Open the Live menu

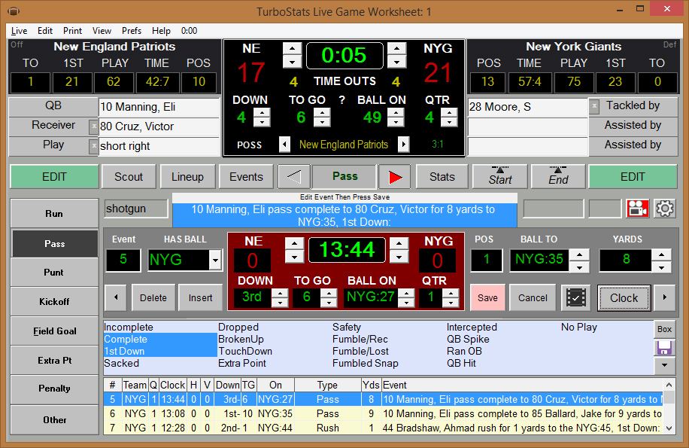pos(19,31)
